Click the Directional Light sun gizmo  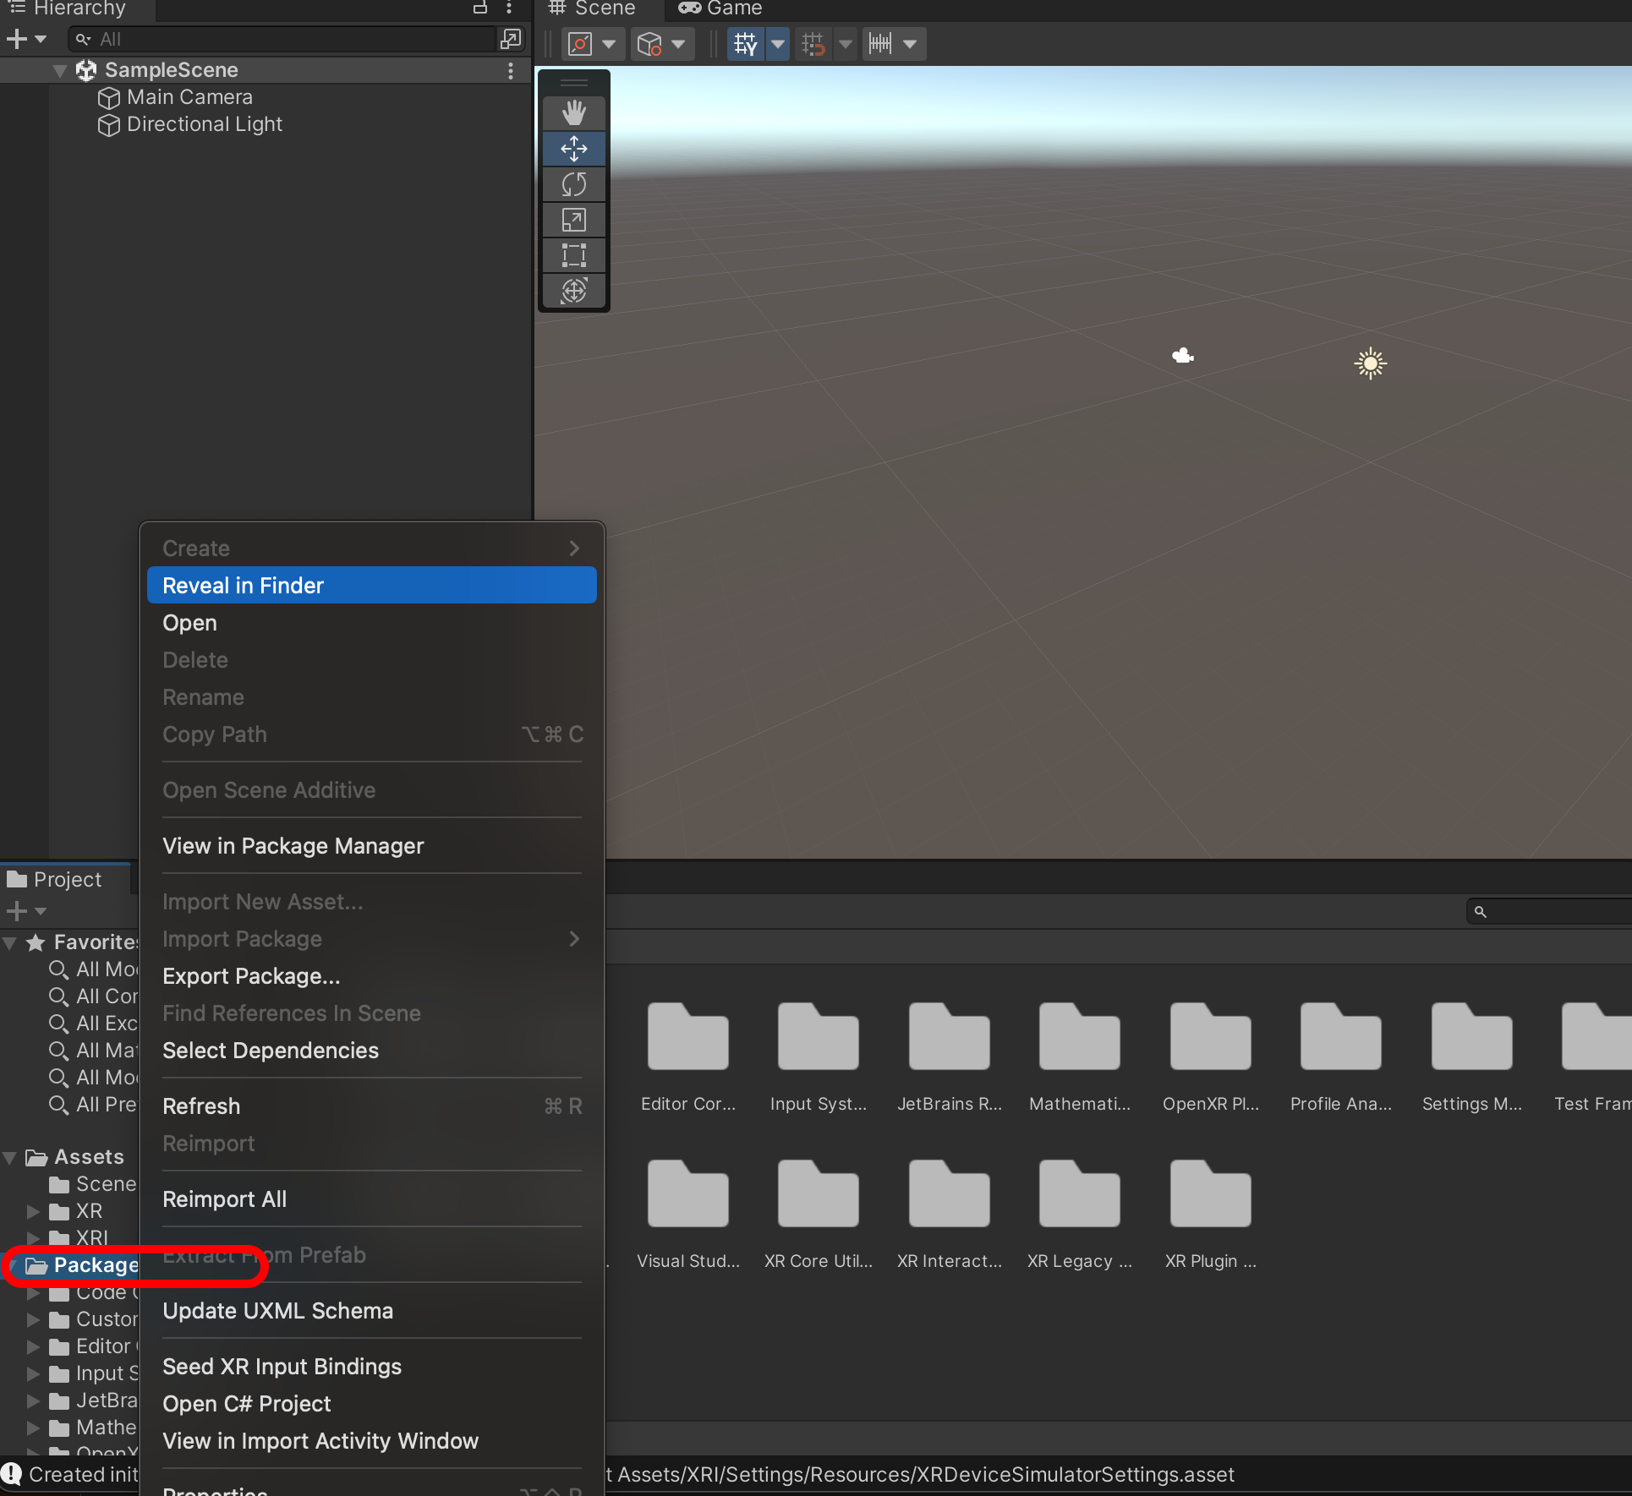1370,364
